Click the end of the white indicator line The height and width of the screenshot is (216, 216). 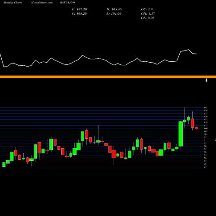click(x=196, y=54)
